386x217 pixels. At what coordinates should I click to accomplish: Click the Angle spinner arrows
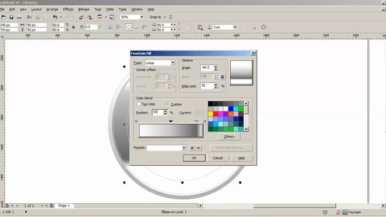[216, 68]
